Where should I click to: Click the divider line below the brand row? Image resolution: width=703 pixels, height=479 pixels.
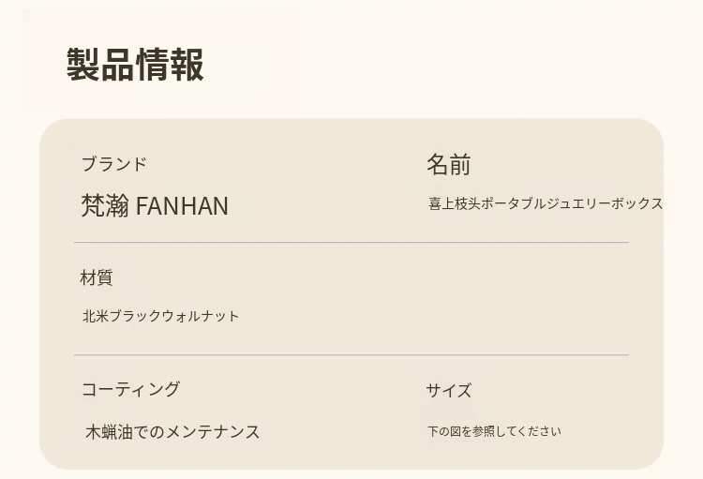pyautogui.click(x=351, y=243)
